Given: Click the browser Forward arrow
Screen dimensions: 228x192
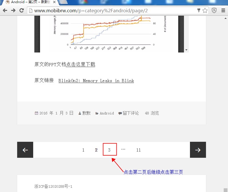Looking at the screenshot, I should coord(13,11).
